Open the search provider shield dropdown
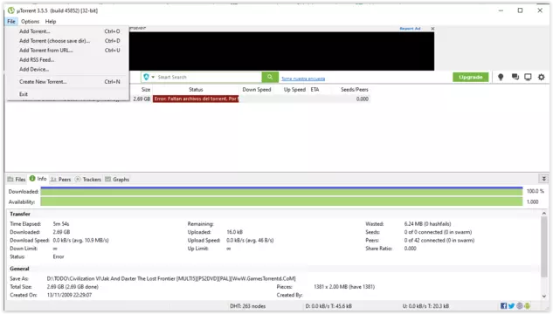553x314 pixels. tap(149, 77)
